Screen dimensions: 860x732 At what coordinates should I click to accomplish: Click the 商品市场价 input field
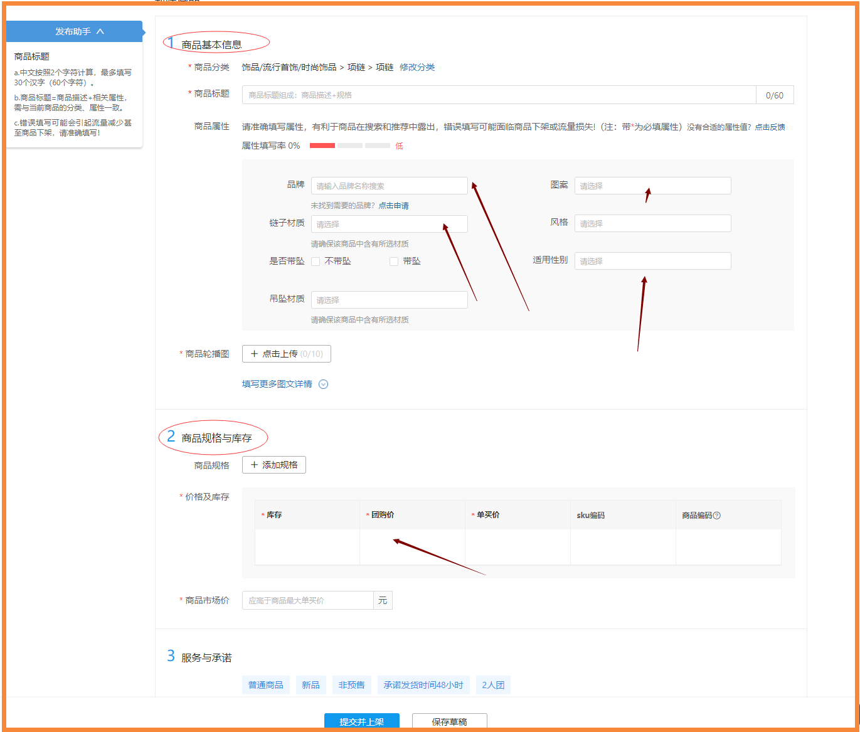pyautogui.click(x=308, y=600)
